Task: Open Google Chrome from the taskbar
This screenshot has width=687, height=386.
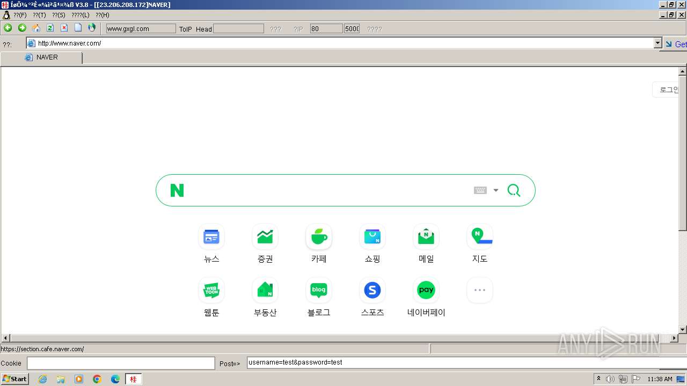Action: click(97, 379)
